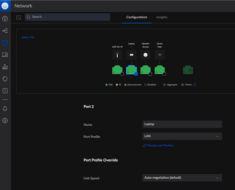This screenshot has width=235, height=190.
Task: Switch to the Configurations tab
Action: pos(137,17)
